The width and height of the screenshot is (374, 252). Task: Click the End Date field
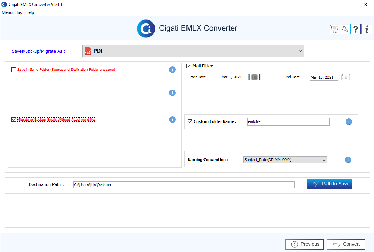[x=324, y=77]
